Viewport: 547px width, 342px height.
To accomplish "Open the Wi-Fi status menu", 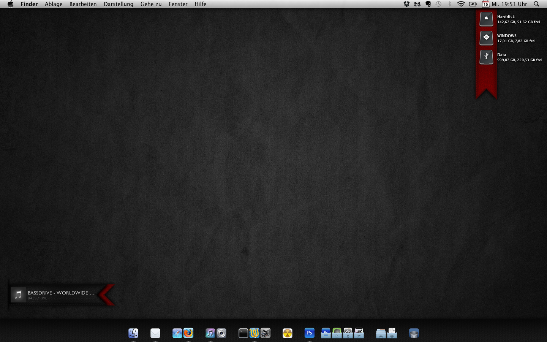I will pos(461,4).
